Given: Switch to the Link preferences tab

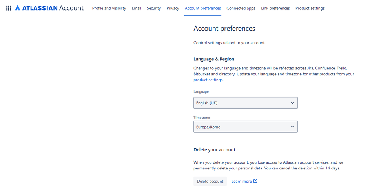Looking at the screenshot, I should click(275, 8).
